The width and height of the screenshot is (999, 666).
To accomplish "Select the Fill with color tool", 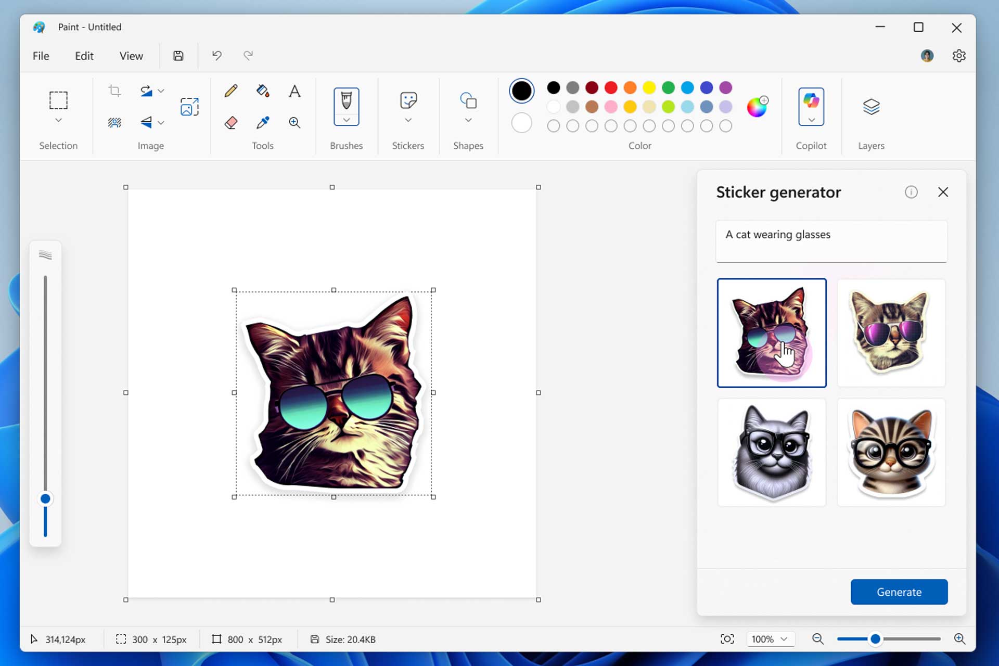I will tap(263, 91).
